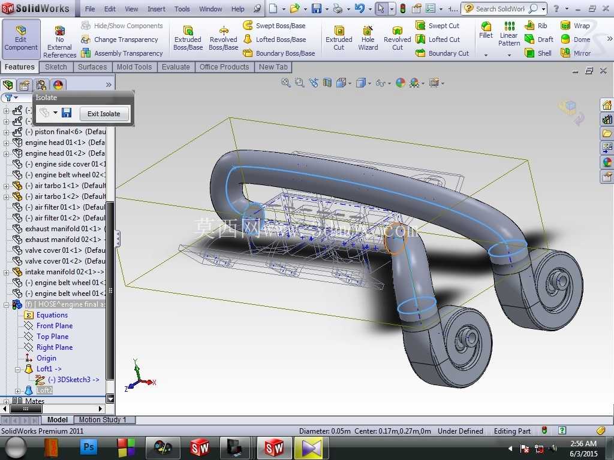Image resolution: width=614 pixels, height=460 pixels.
Task: Open the PropertyManager tab
Action: point(24,84)
